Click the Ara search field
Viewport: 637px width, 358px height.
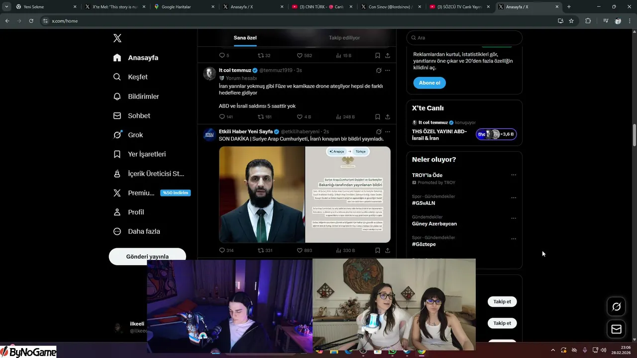click(x=464, y=38)
